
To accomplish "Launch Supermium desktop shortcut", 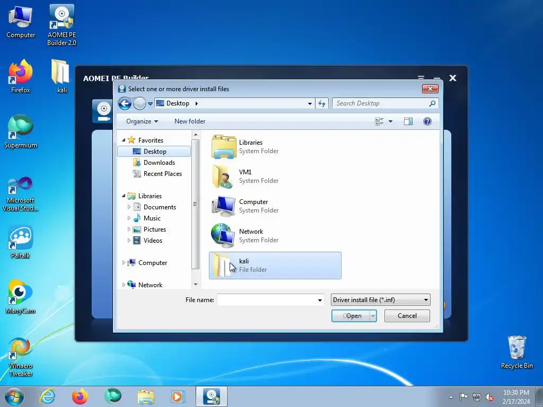I will click(21, 131).
